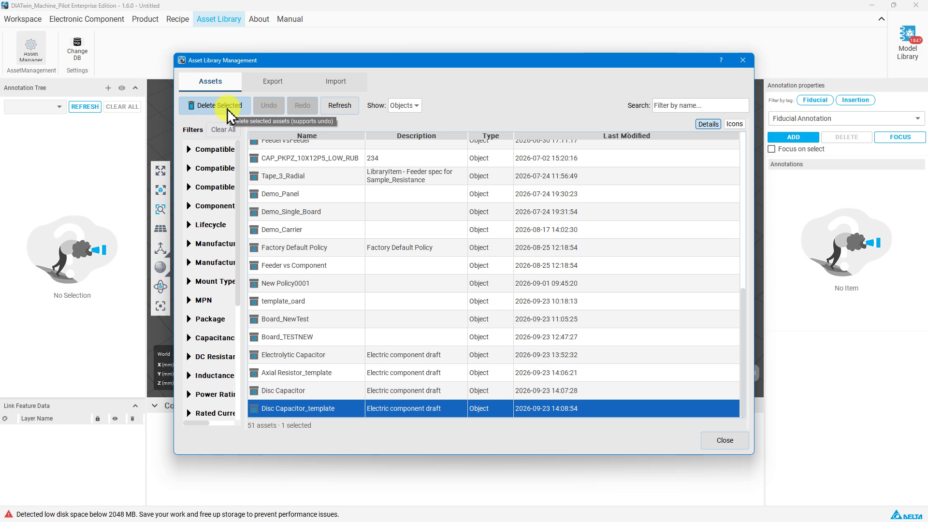Click Refresh in Asset Library Management
The image size is (928, 522).
339,105
